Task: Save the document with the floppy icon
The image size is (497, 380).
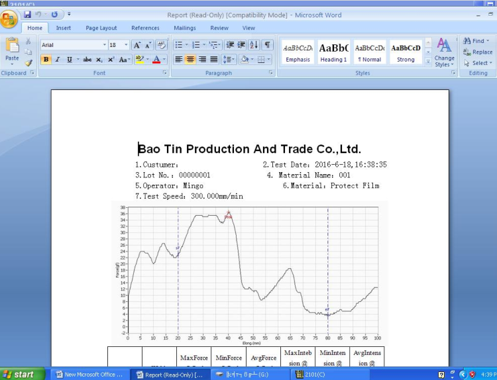Action: tap(28, 15)
